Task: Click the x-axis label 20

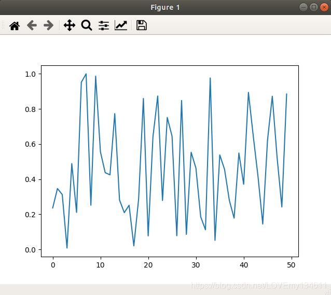Action: 148,265
